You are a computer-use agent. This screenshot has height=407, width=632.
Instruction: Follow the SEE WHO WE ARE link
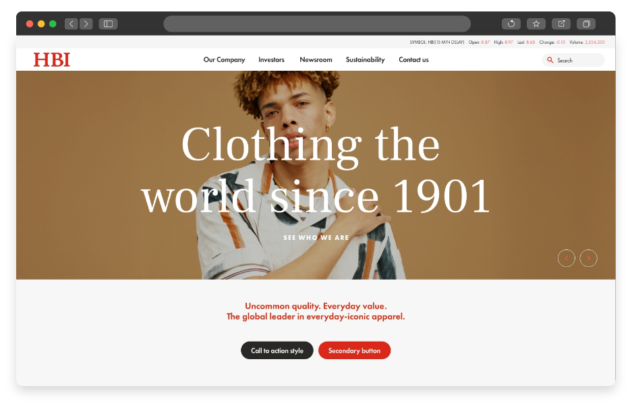[316, 237]
